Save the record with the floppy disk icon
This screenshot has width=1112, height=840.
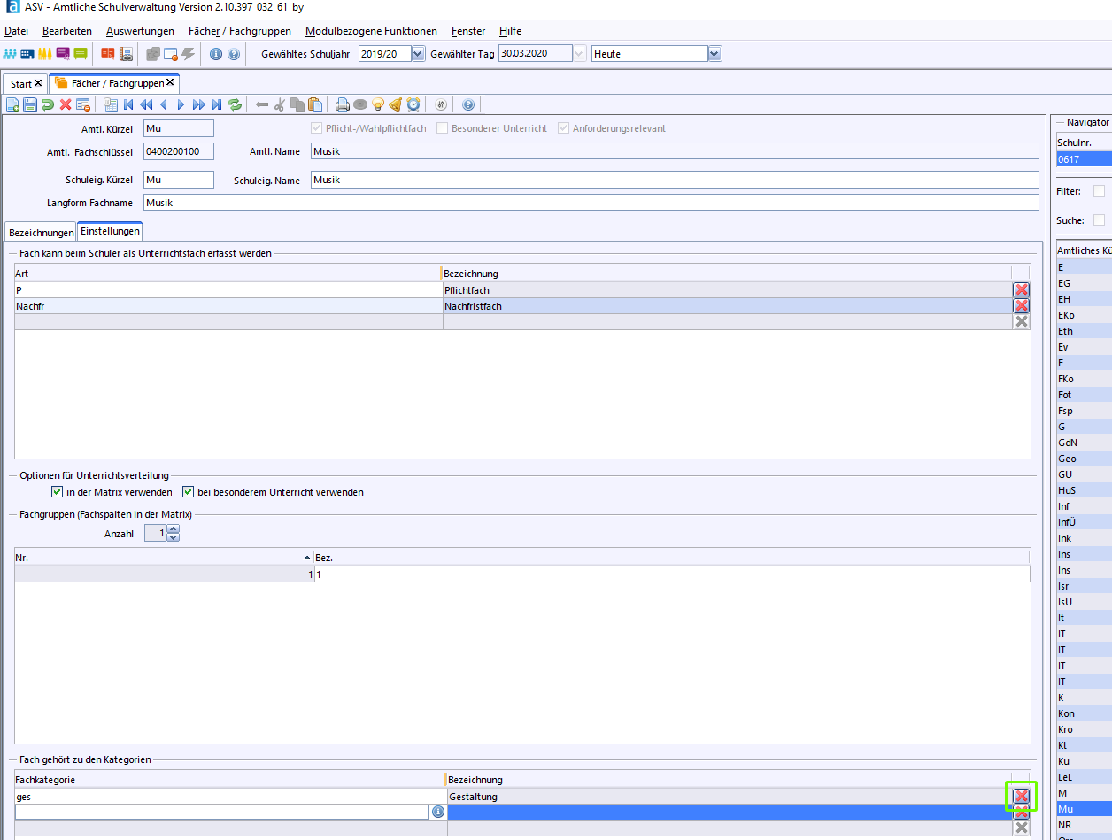tap(30, 104)
